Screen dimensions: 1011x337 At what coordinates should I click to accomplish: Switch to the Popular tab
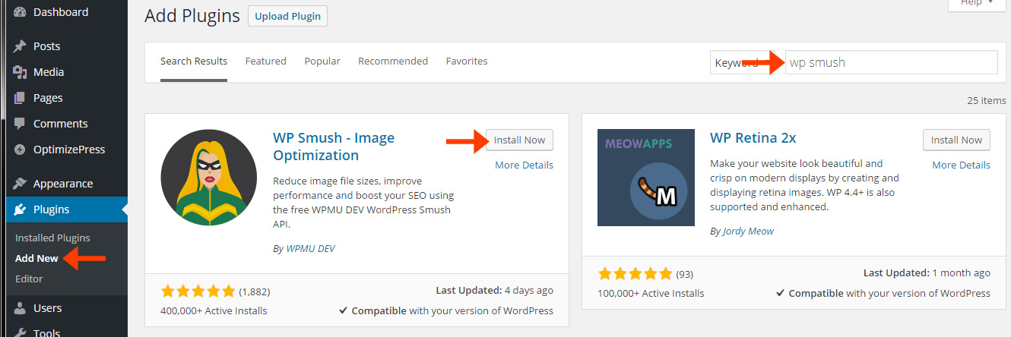tap(322, 61)
